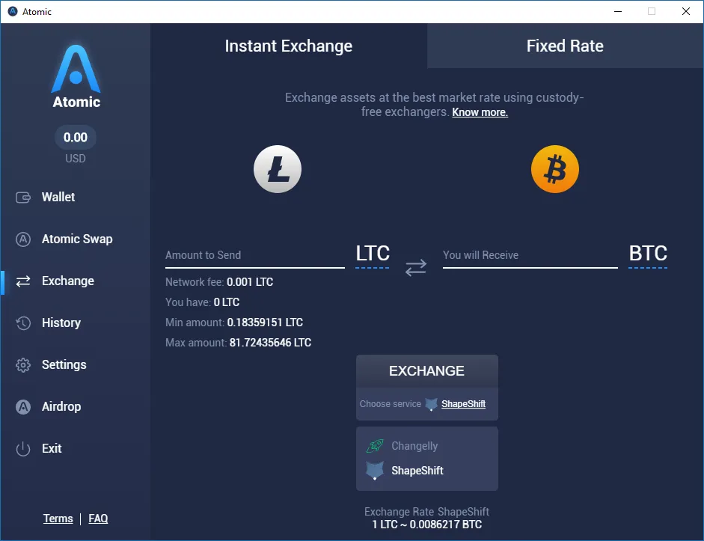Click the Airdrop icon

click(x=23, y=407)
